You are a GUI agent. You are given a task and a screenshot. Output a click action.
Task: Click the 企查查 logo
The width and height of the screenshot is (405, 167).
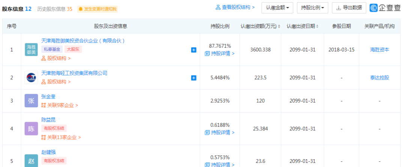pos(385,8)
